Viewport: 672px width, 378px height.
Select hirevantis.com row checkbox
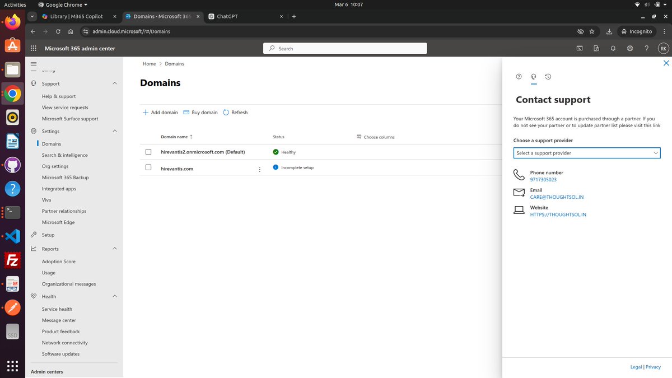(148, 167)
